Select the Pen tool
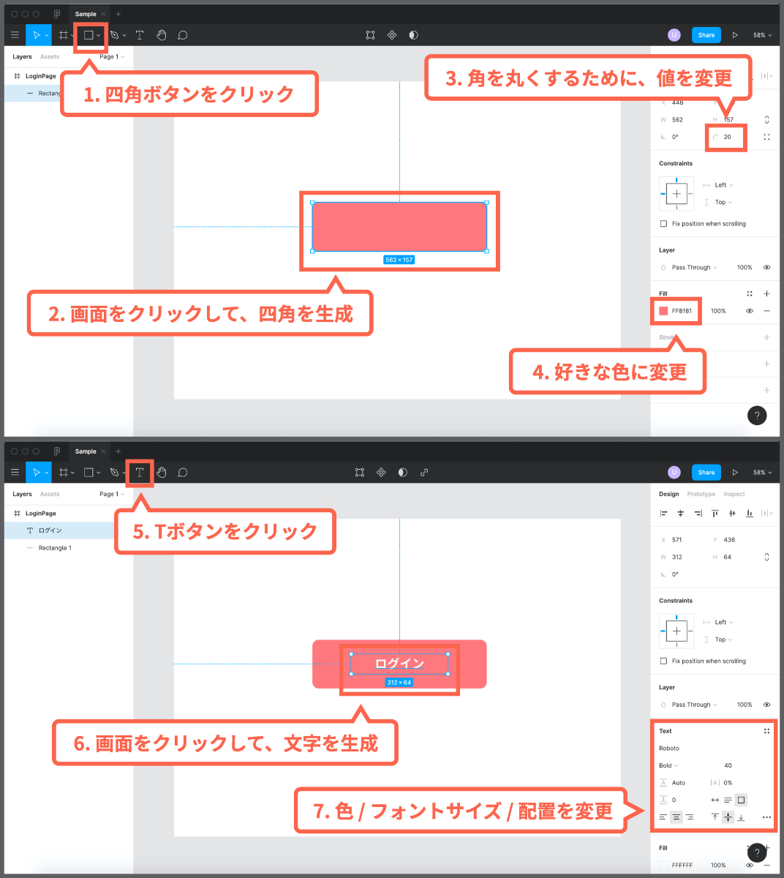784x878 pixels. pos(114,34)
